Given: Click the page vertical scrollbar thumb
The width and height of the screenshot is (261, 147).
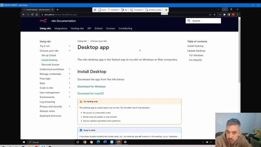Looking at the screenshot, I should pos(239,51).
